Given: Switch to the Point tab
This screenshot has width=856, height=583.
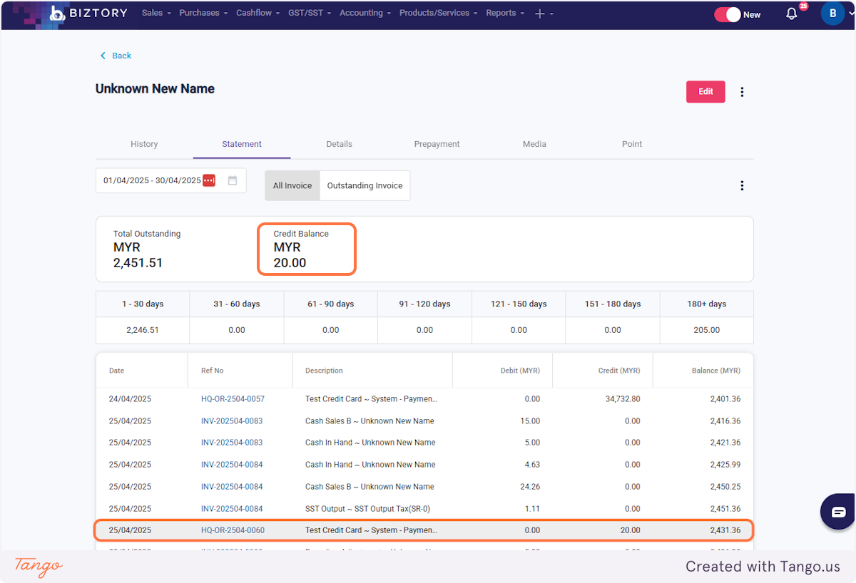Looking at the screenshot, I should (x=632, y=144).
